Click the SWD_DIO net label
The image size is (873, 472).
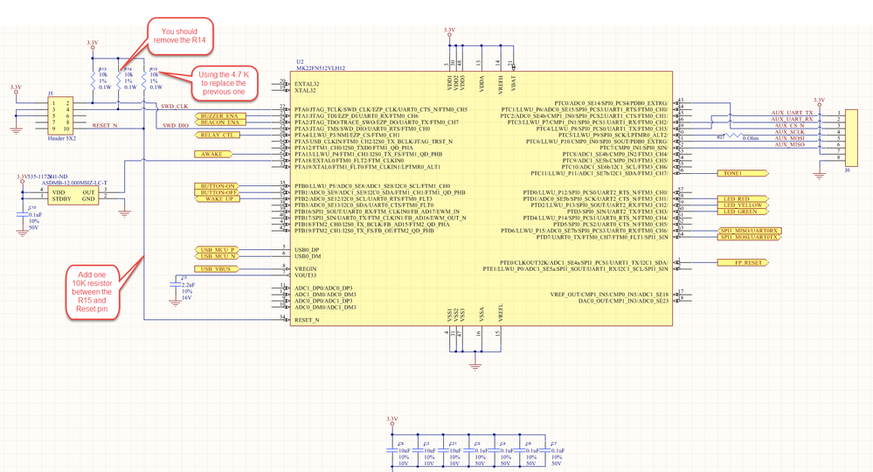[x=176, y=125]
